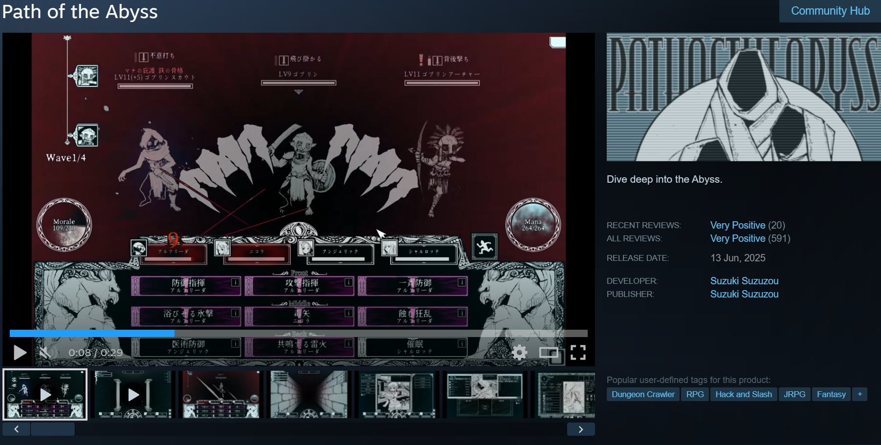
Task: View the sixth screenshot thumbnail
Action: [x=485, y=394]
